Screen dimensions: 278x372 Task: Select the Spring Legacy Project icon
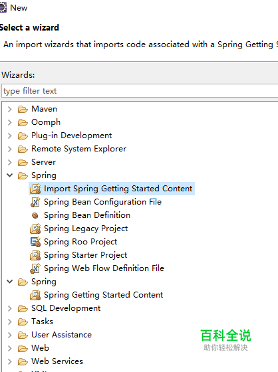tap(35, 229)
